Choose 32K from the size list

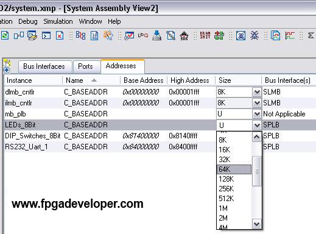click(234, 160)
